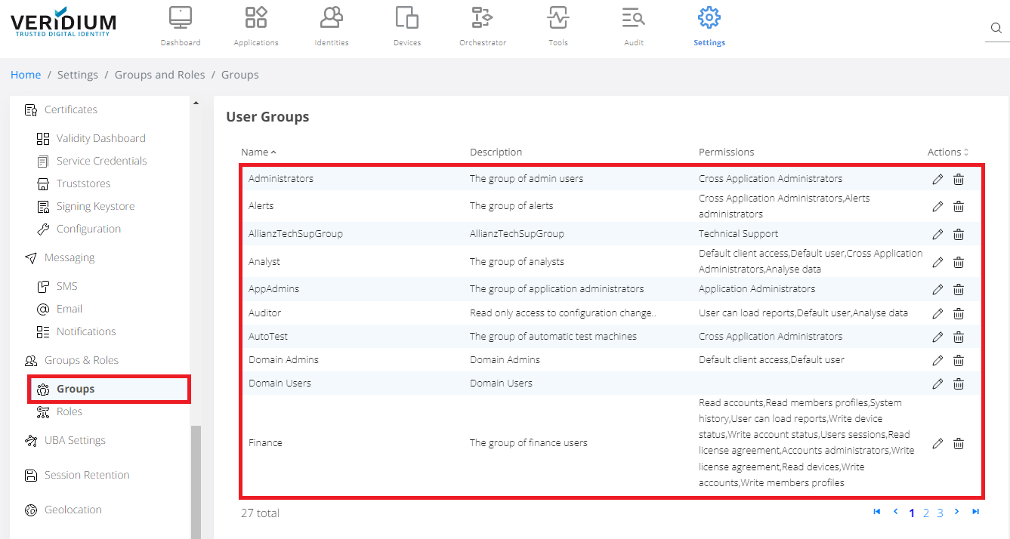
Task: Select Roles in the sidebar
Action: (69, 411)
